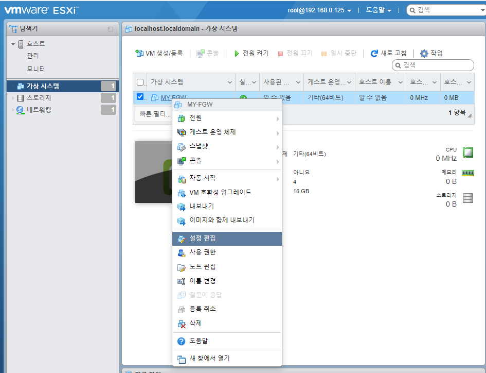Click the 작업 gear icon

coord(424,54)
